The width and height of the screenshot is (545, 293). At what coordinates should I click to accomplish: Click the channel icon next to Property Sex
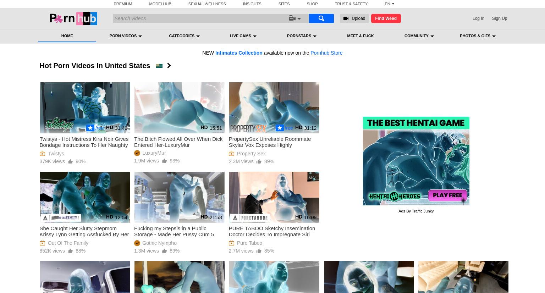tap(231, 154)
